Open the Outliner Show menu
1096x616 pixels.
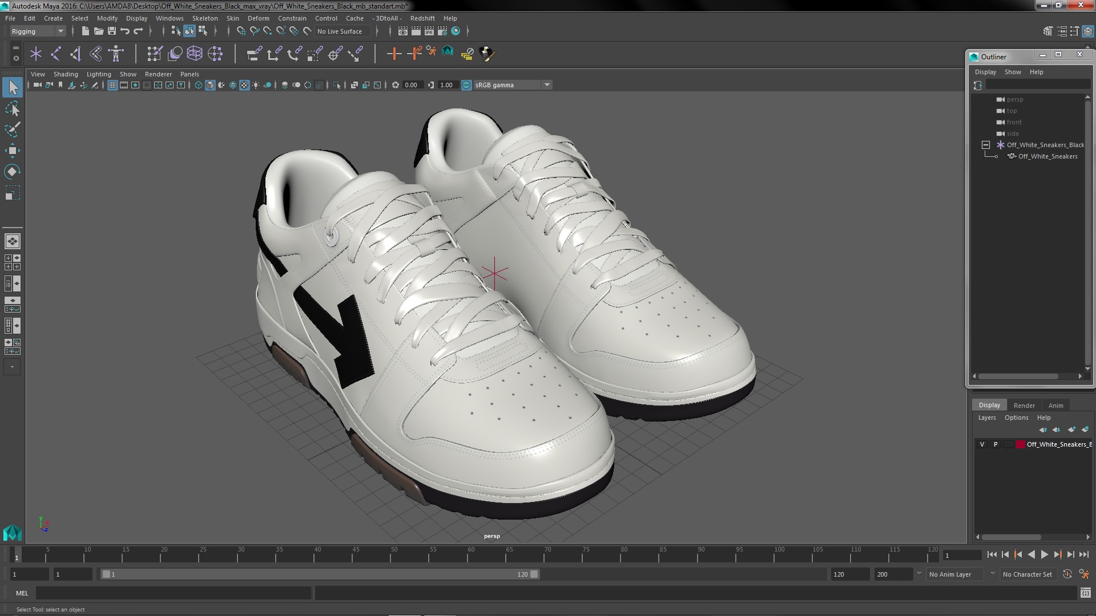(x=1013, y=72)
